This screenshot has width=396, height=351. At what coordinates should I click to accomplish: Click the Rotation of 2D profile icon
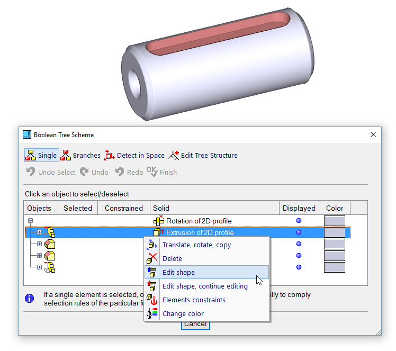[159, 221]
